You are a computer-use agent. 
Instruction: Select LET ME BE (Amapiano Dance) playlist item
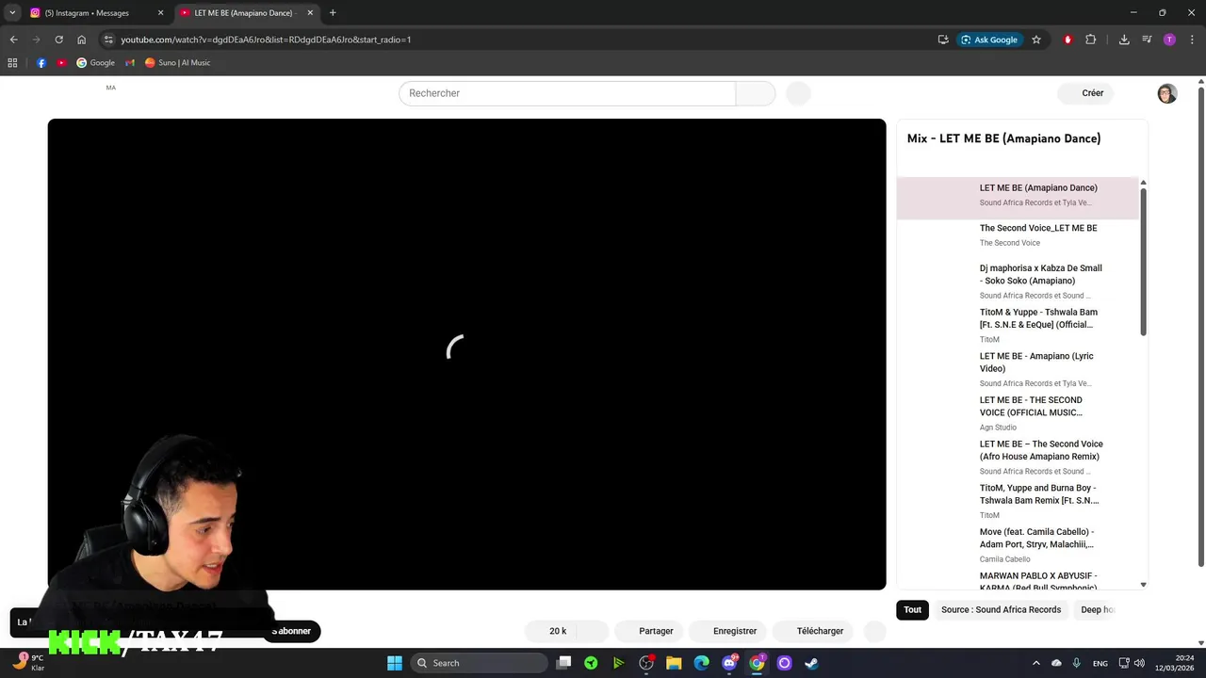point(1018,198)
